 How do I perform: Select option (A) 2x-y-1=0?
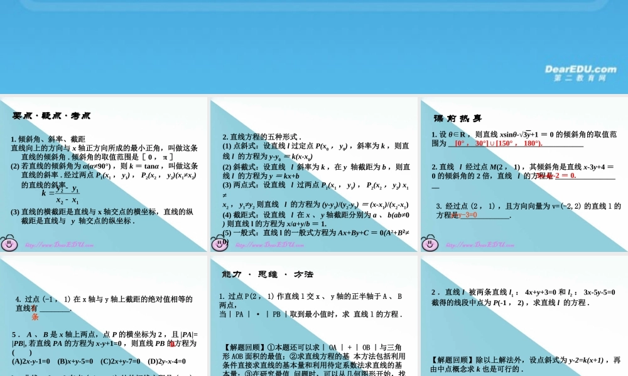31,361
